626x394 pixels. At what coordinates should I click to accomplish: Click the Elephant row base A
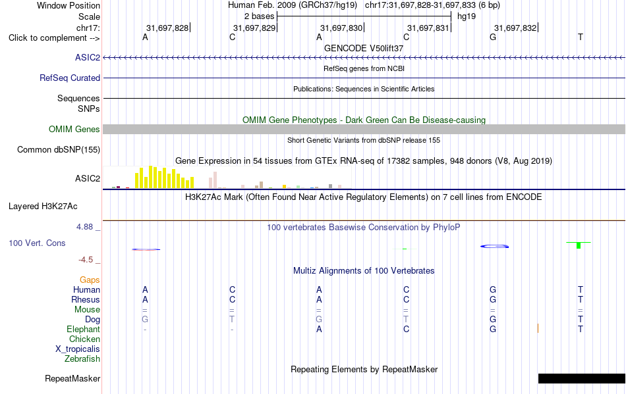tap(319, 330)
